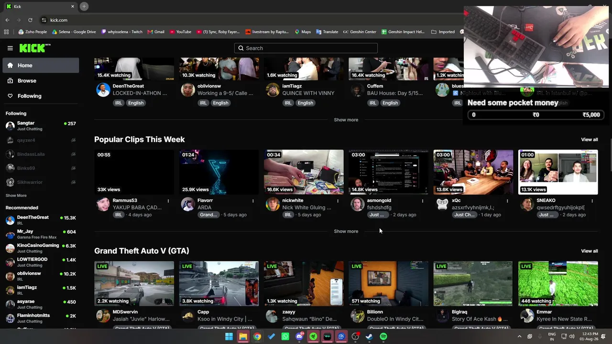Open WhatsApp from the taskbar

[x=285, y=336]
